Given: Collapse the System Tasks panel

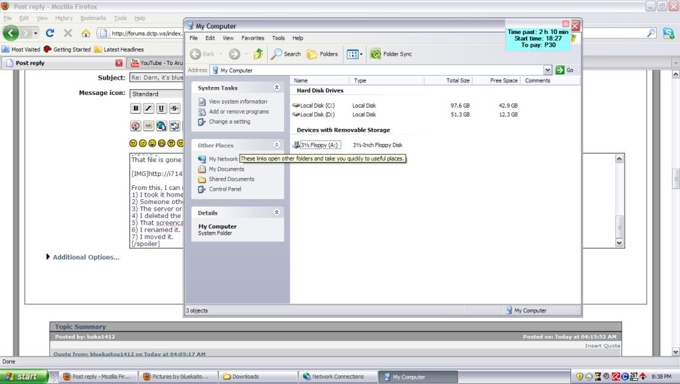Looking at the screenshot, I should (x=277, y=87).
